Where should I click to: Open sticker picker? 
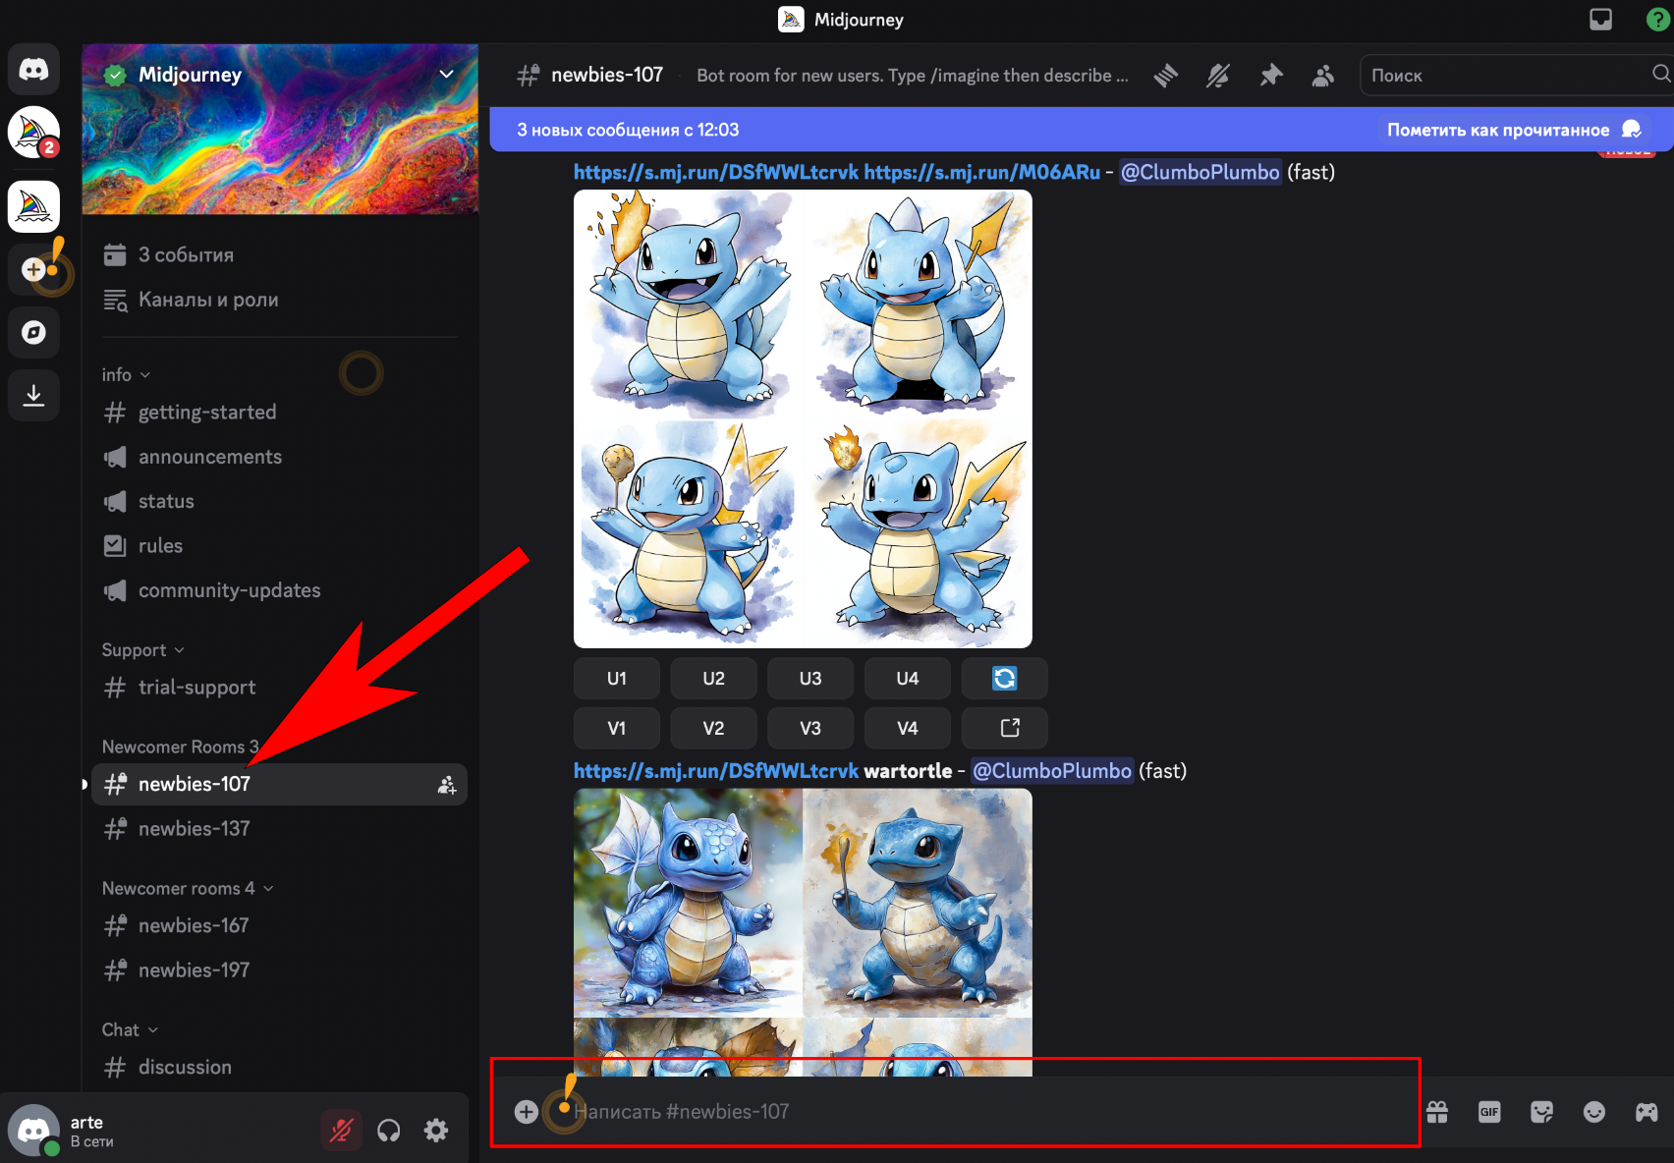1542,1112
